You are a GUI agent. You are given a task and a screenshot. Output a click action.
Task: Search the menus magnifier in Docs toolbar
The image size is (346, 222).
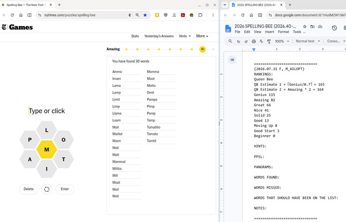click(x=230, y=41)
